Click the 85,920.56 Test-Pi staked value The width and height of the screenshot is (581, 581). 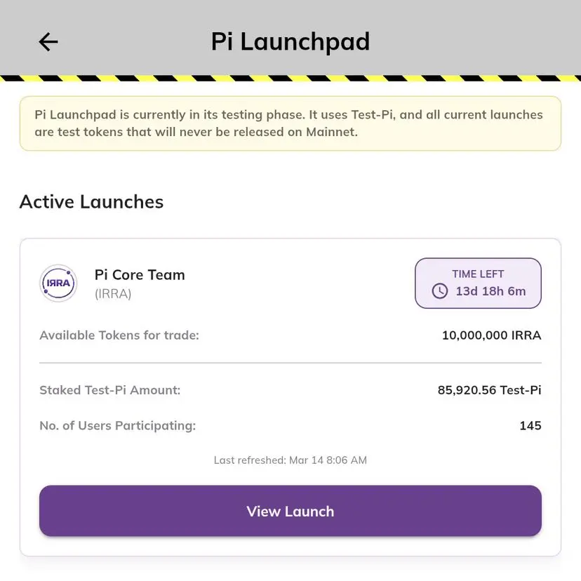pos(489,390)
